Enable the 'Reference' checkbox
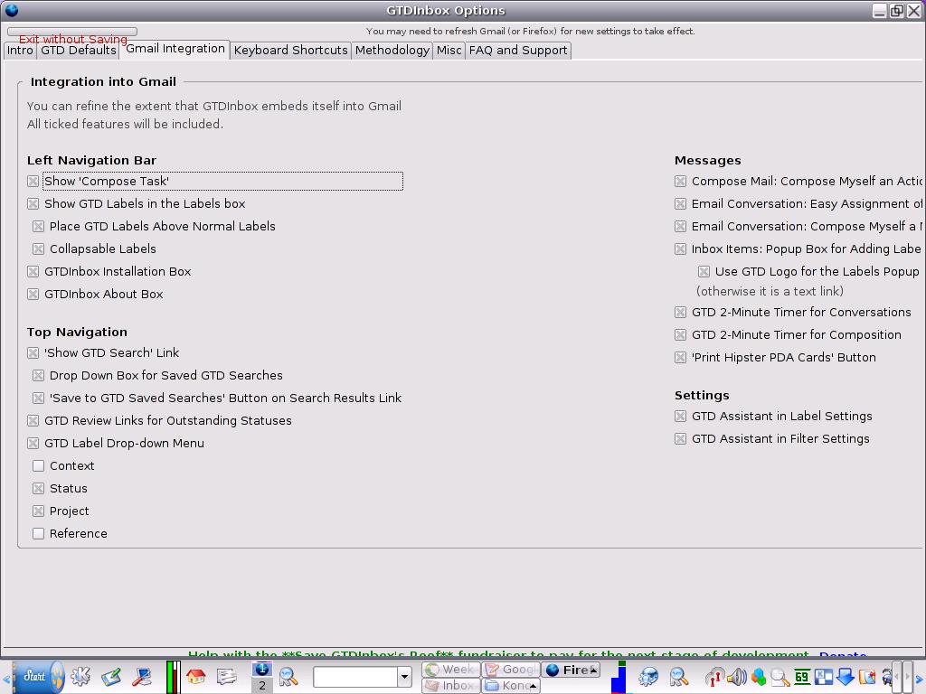The image size is (926, 694). pyautogui.click(x=38, y=533)
